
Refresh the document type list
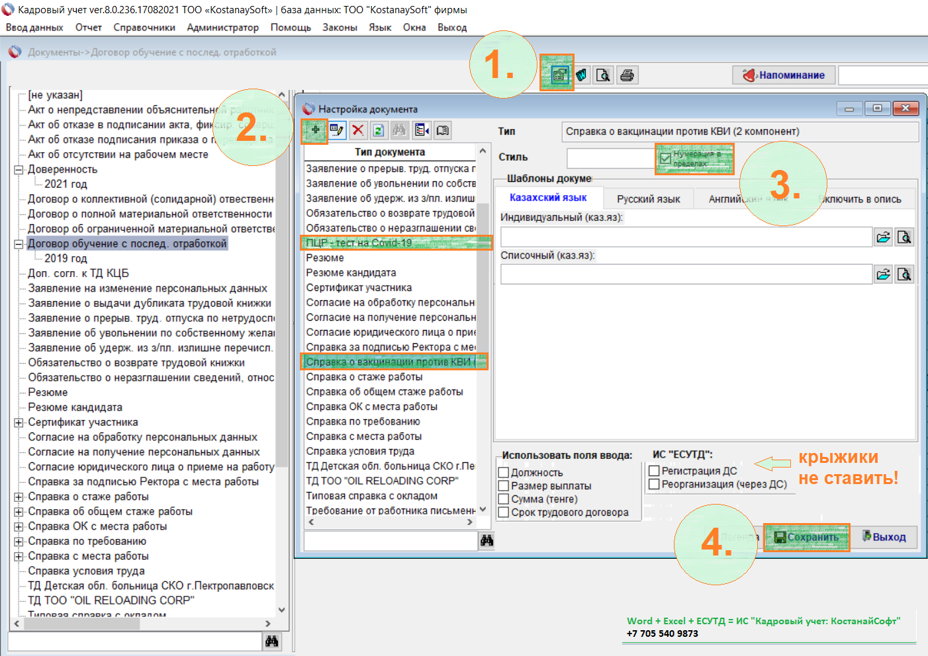coord(379,130)
